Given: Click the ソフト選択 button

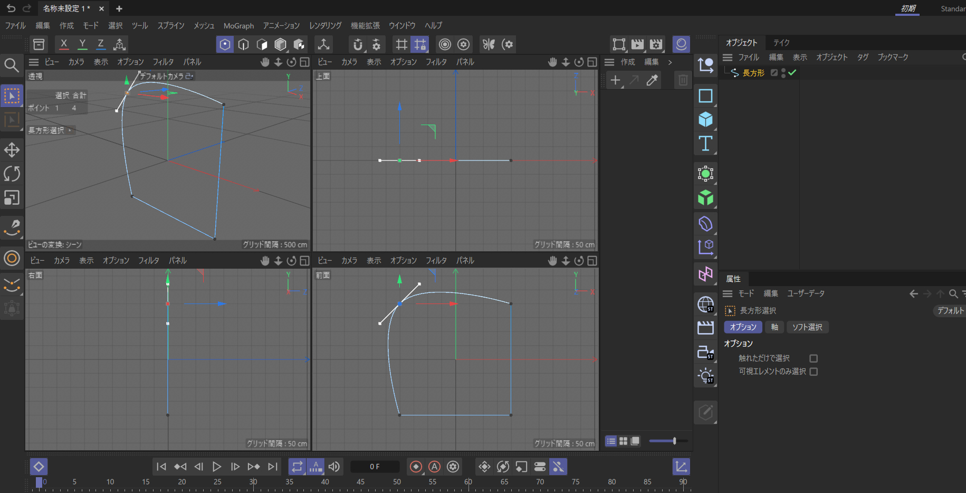Looking at the screenshot, I should point(807,327).
